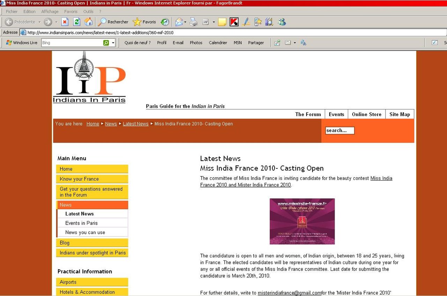447x296 pixels.
Task: Click the Word edit icon in toolbar
Action: coord(206,22)
